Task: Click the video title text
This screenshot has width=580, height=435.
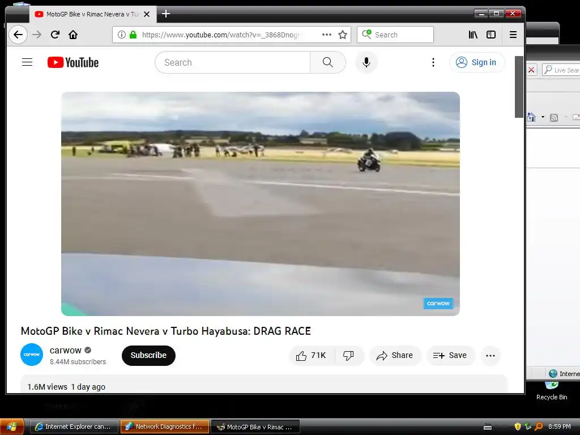Action: pos(166,331)
